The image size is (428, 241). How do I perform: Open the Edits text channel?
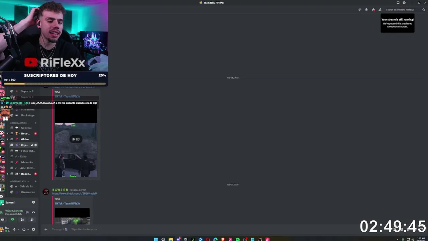(23, 156)
